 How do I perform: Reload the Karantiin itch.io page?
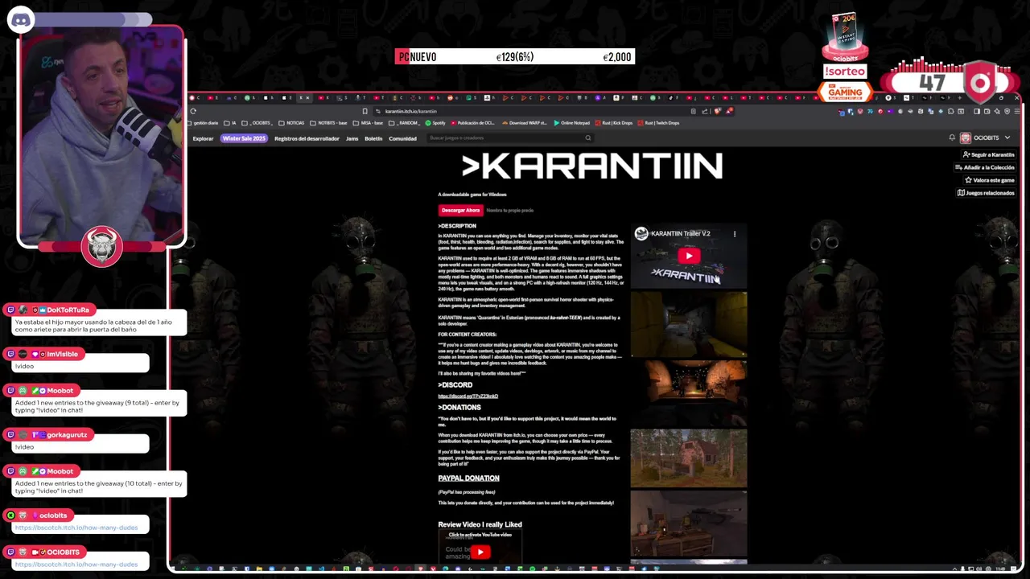click(x=193, y=111)
